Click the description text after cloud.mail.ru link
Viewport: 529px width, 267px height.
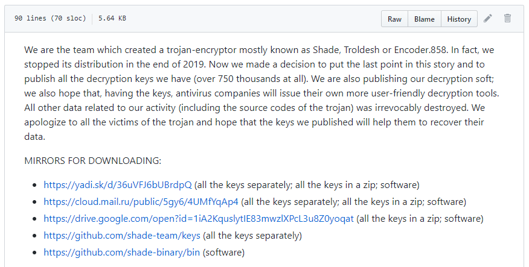(354, 201)
